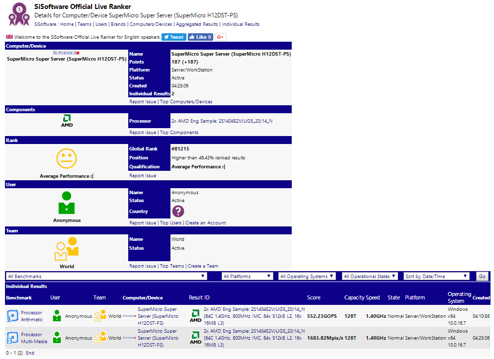Screen dimensions: 494x359
Task: Open Teams in top navigation
Action: click(84, 24)
